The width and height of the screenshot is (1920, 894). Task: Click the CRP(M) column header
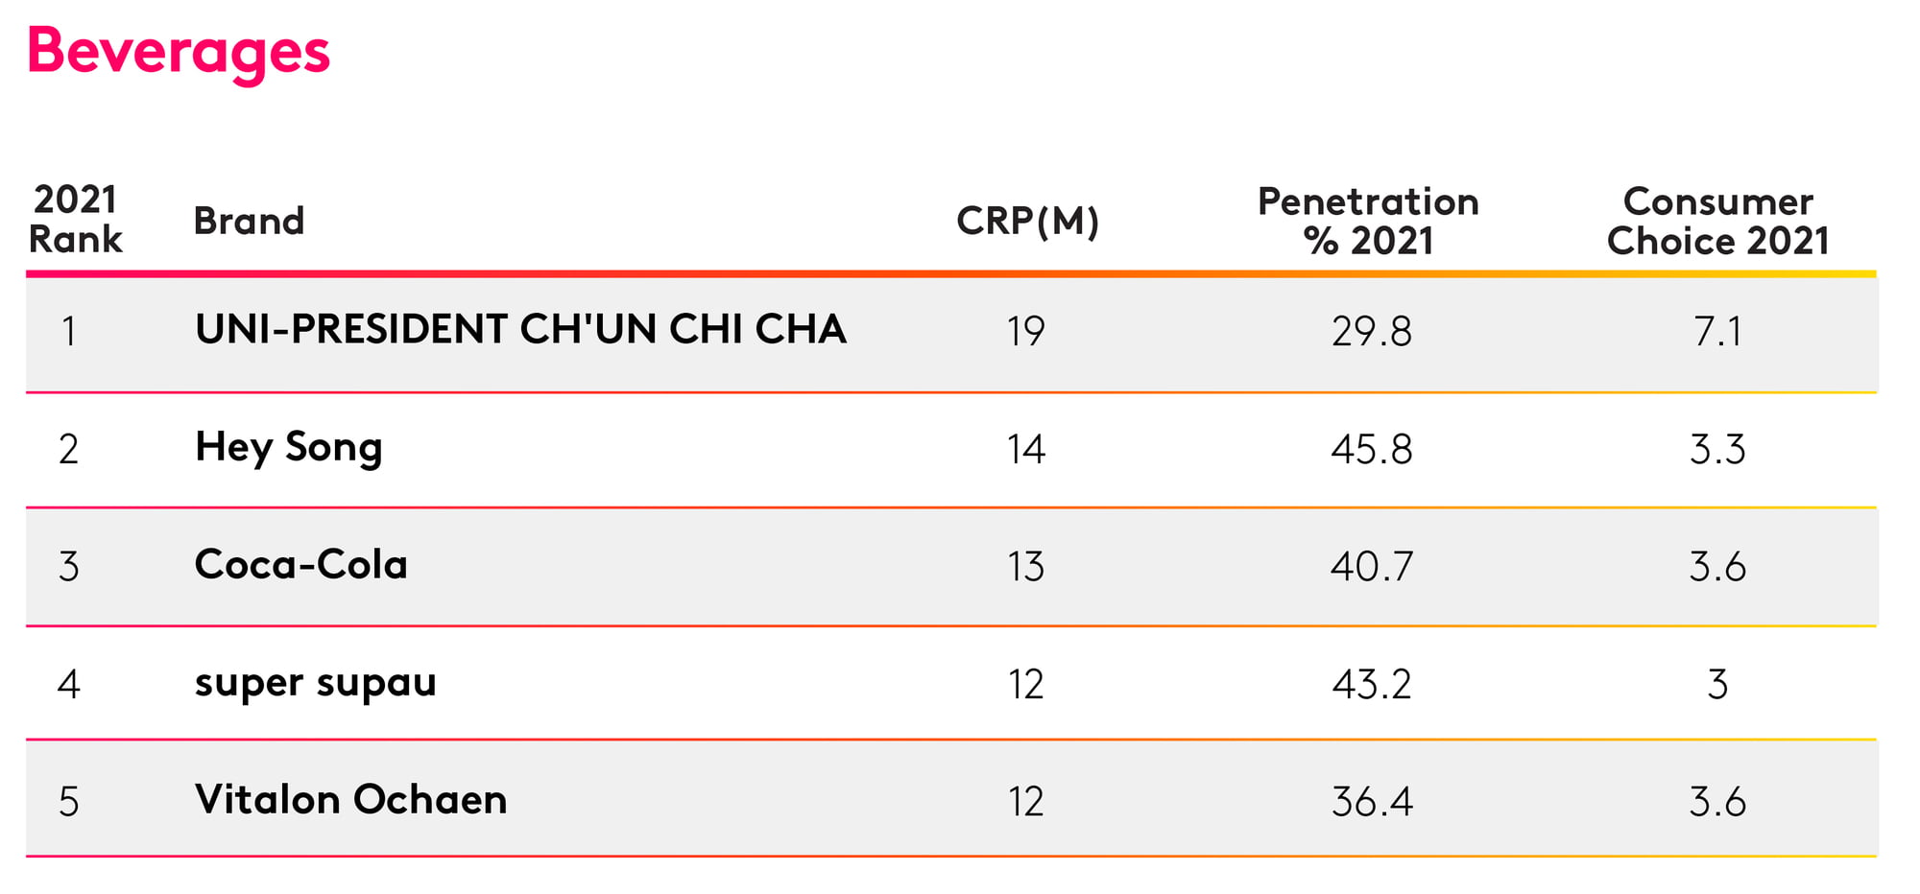1027,222
